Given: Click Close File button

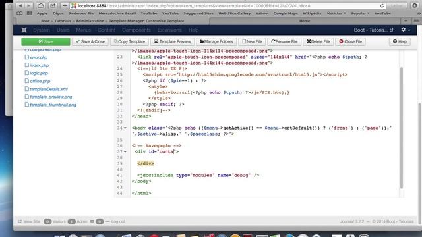Looking at the screenshot, I should coord(350,41).
